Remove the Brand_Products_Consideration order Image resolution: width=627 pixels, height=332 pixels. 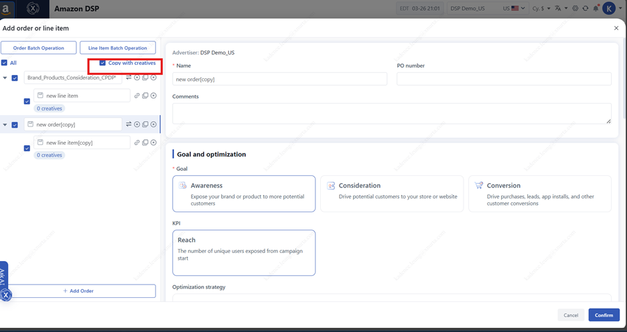coord(153,78)
